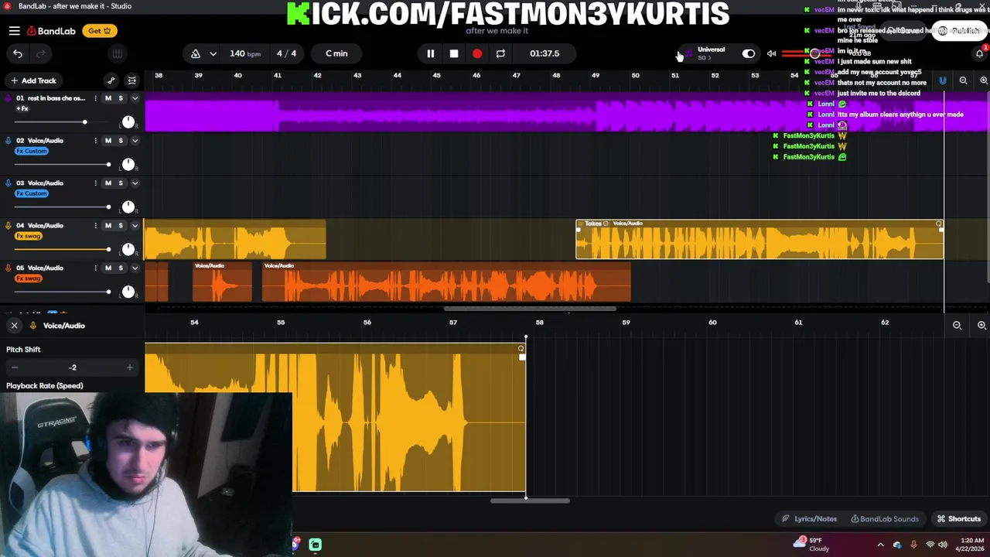Zoom in the main timeline
Screen dimensions: 990x557
click(983, 80)
